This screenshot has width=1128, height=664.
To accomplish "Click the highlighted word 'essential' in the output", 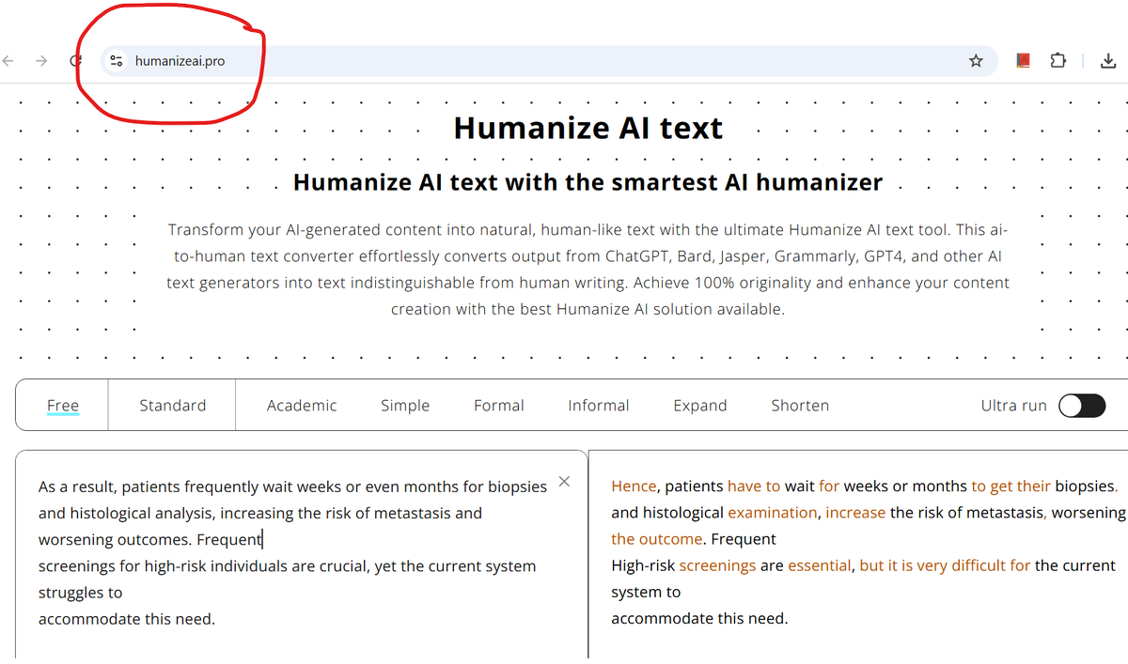I will (820, 565).
